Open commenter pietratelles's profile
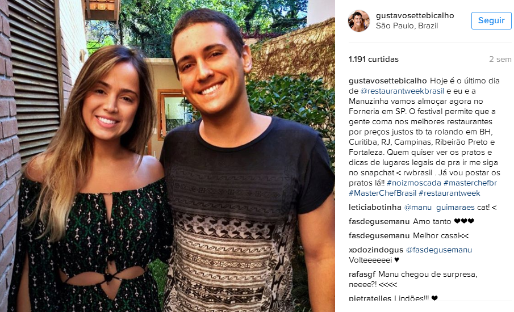 tap(370, 298)
